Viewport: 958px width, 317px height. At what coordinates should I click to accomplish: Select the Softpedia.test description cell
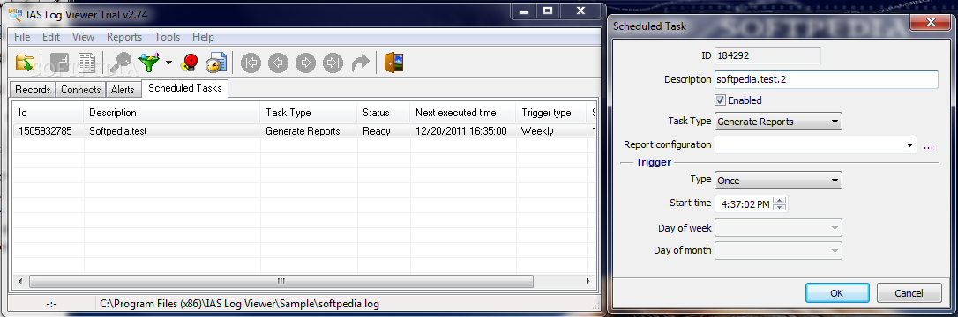pyautogui.click(x=172, y=130)
